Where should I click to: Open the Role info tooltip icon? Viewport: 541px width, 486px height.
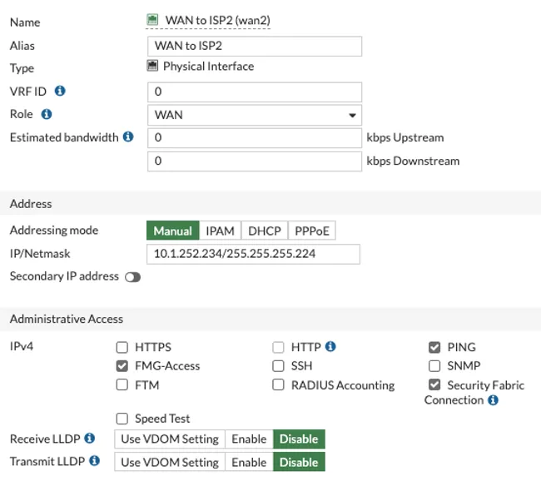click(x=47, y=114)
